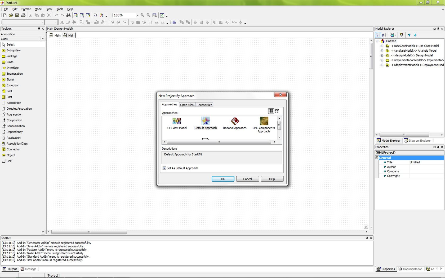Open the Model menu
Viewport: 445px width, 278px height.
tap(38, 9)
